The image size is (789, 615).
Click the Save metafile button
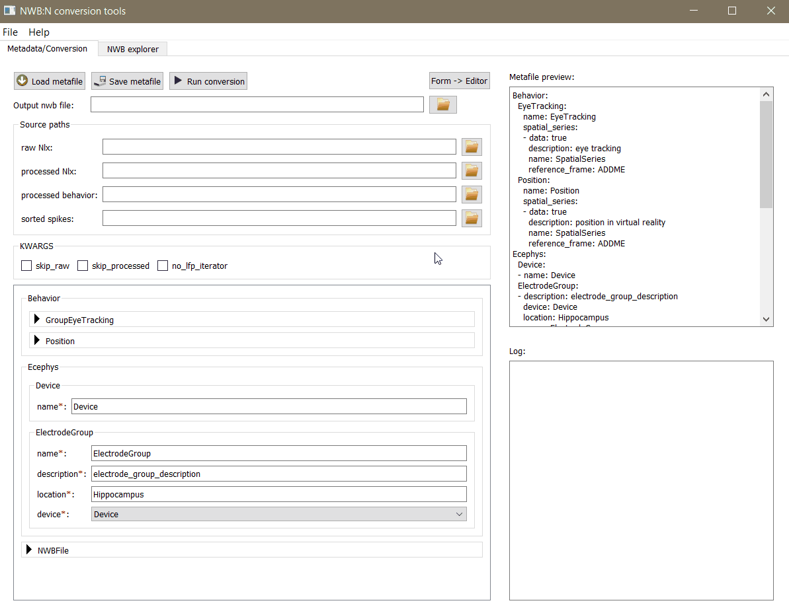[x=127, y=81]
